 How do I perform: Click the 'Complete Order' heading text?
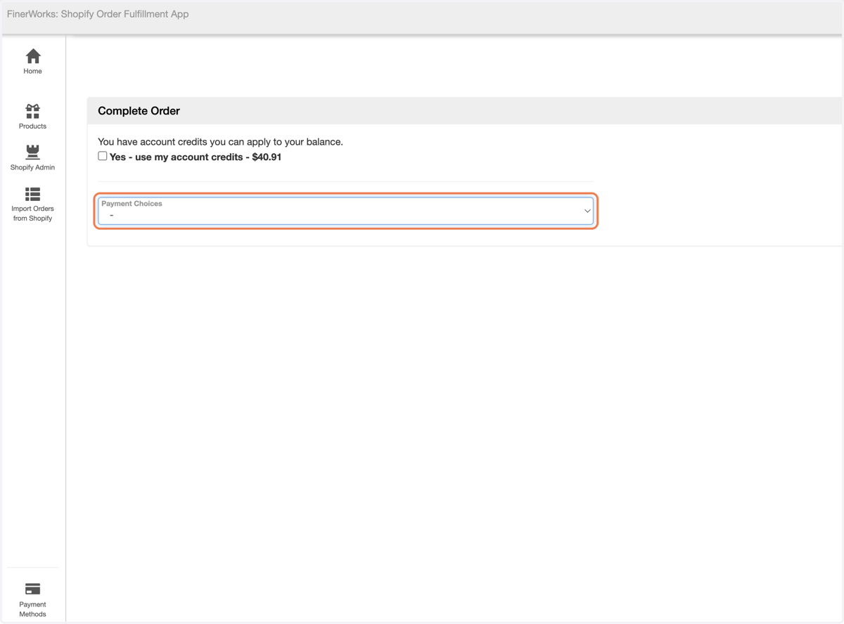pyautogui.click(x=139, y=111)
